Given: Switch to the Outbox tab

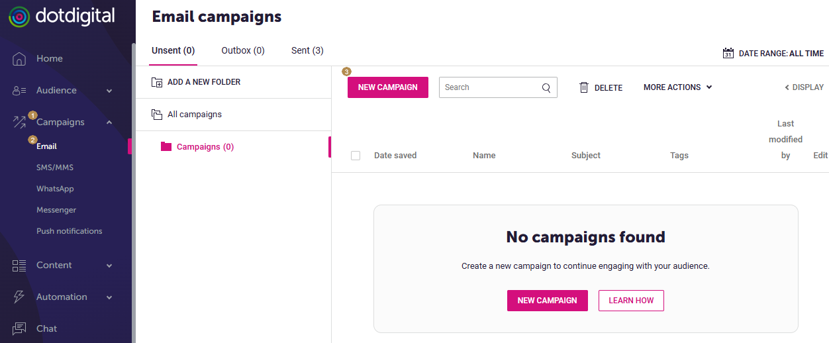Looking at the screenshot, I should coord(243,50).
